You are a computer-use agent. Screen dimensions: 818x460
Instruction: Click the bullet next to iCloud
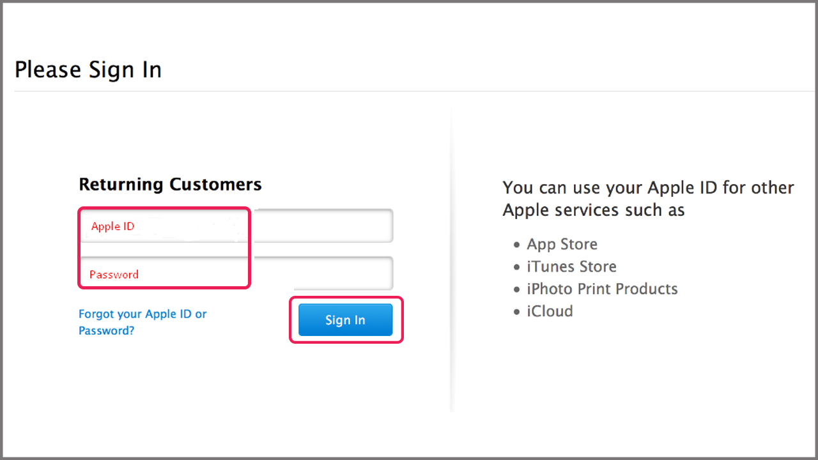(516, 312)
